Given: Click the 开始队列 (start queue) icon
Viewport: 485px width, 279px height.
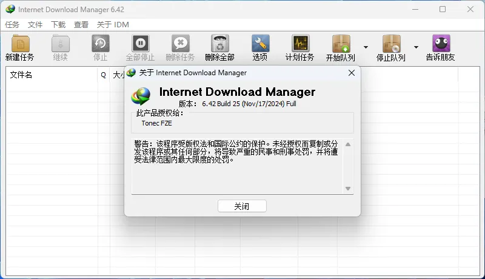Looking at the screenshot, I should coord(341,44).
